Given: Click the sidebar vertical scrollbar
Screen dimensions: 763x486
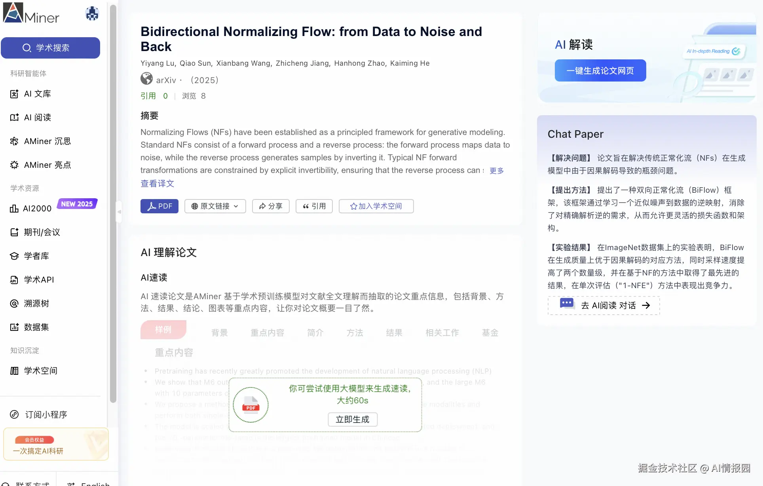Looking at the screenshot, I should (x=113, y=198).
